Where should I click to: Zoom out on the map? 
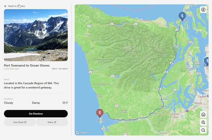203,130
